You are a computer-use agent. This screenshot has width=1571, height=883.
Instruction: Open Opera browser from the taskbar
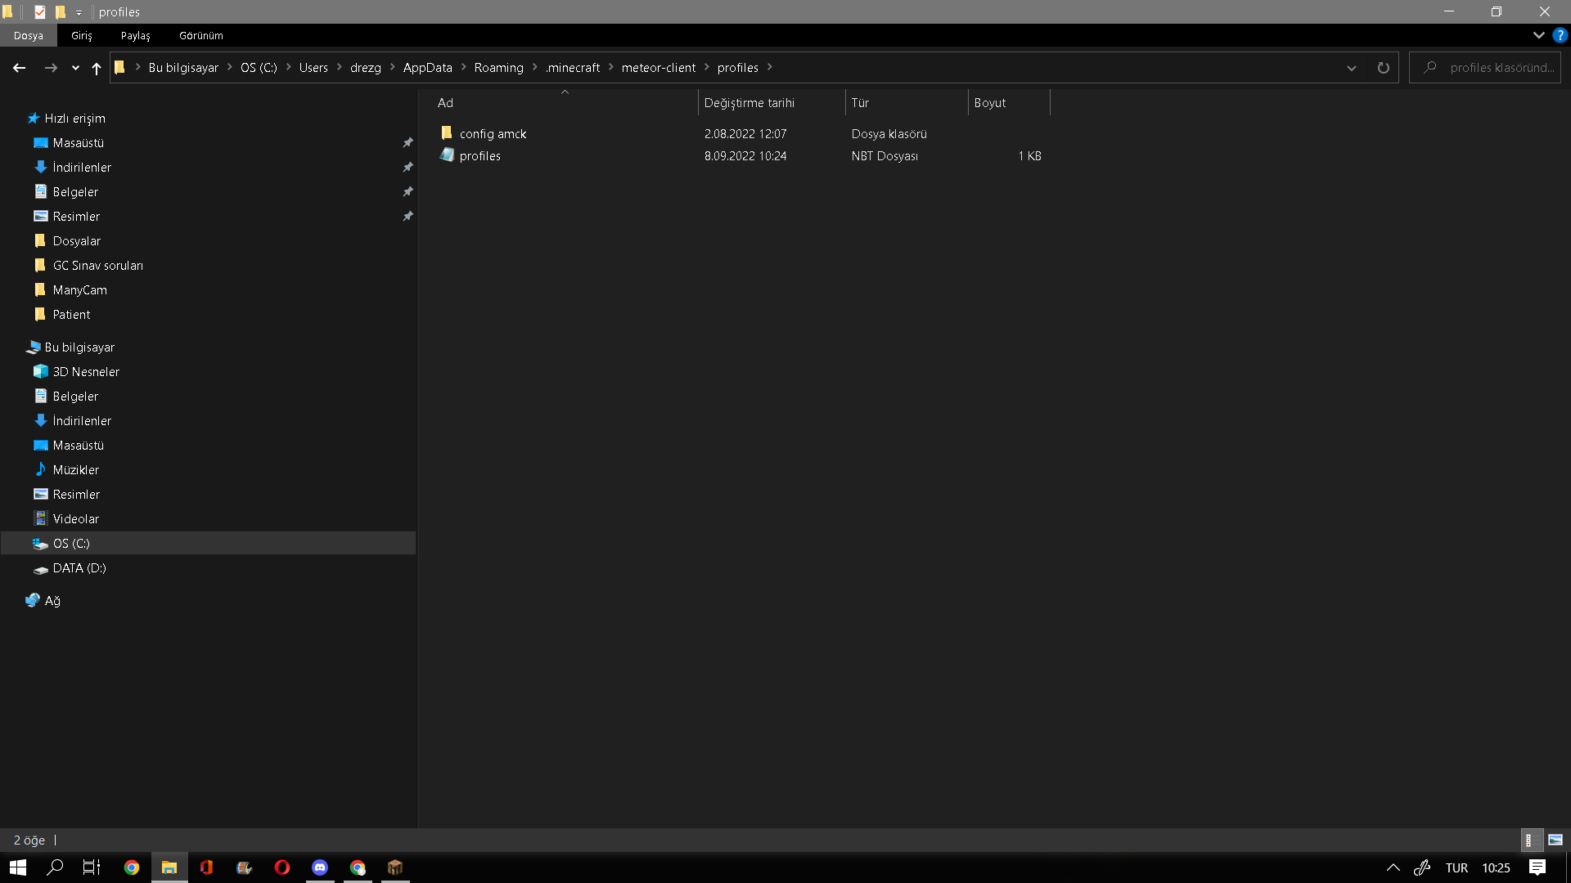[282, 867]
